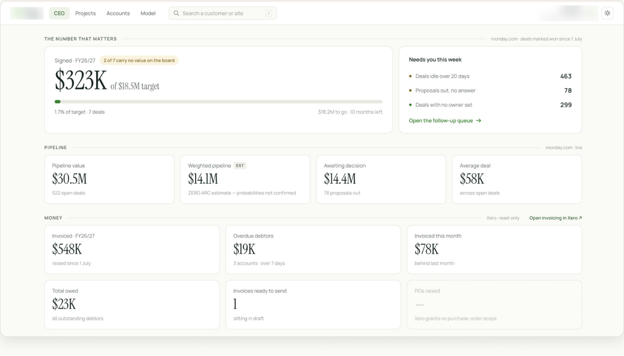This screenshot has width=624, height=356.
Task: Click 'of $18.5M target' text
Action: point(135,86)
